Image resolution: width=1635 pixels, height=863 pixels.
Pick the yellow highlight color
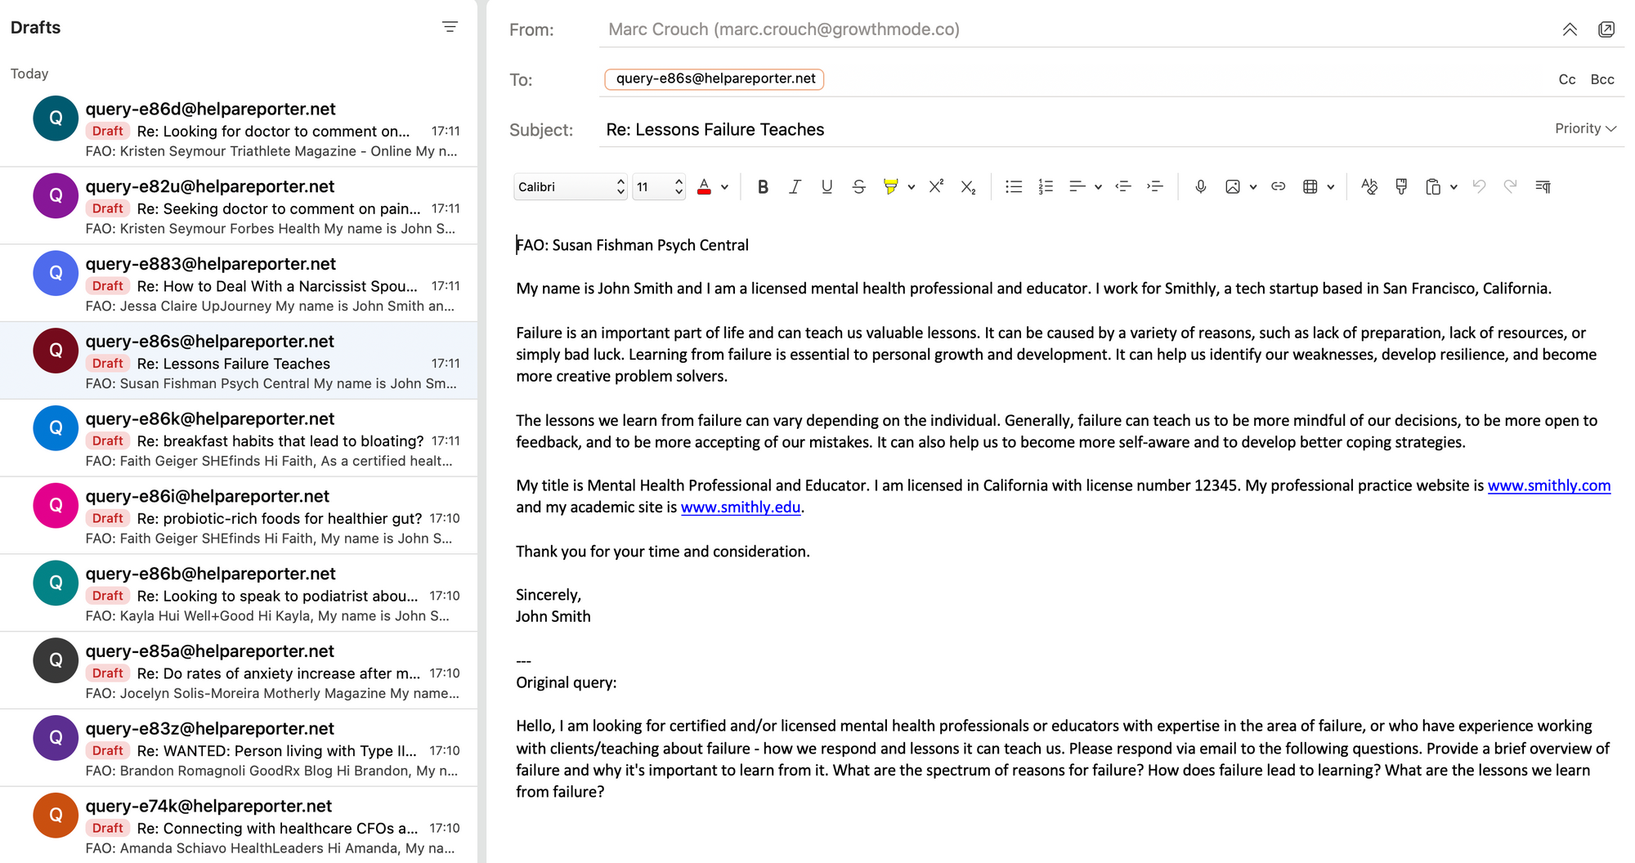890,187
